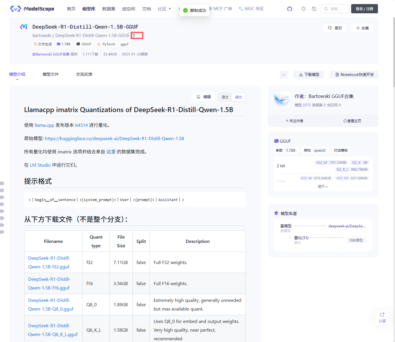Select the IQ2_M 701.33MB quantization
Image resolution: width=395 pixels, height=342 pixels.
coord(331,163)
